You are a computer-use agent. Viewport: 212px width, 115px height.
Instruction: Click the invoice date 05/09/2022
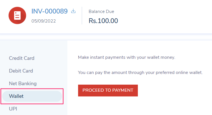point(44,21)
